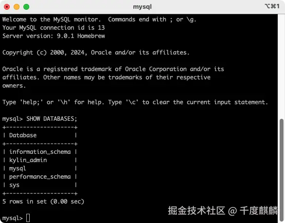285x223 pixels.
Task: Click the sys database row
Action: 40,185
